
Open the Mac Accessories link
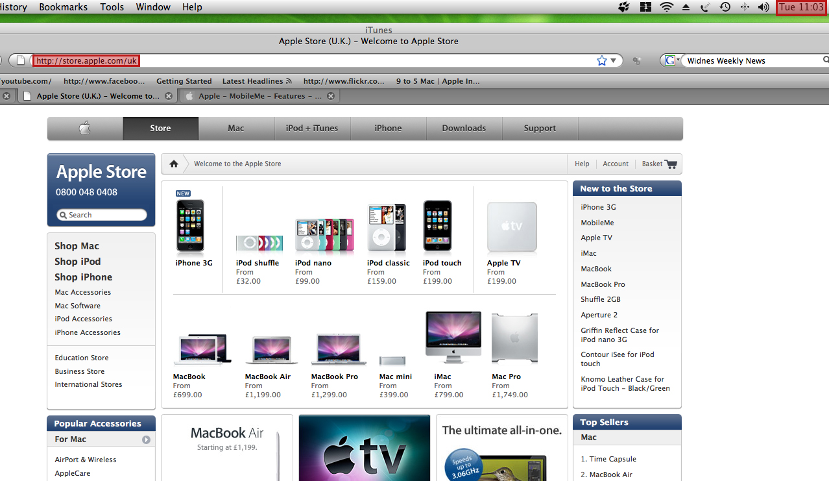pos(83,292)
